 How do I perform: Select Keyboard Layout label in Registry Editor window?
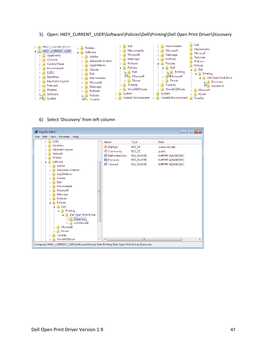tap(63, 150)
